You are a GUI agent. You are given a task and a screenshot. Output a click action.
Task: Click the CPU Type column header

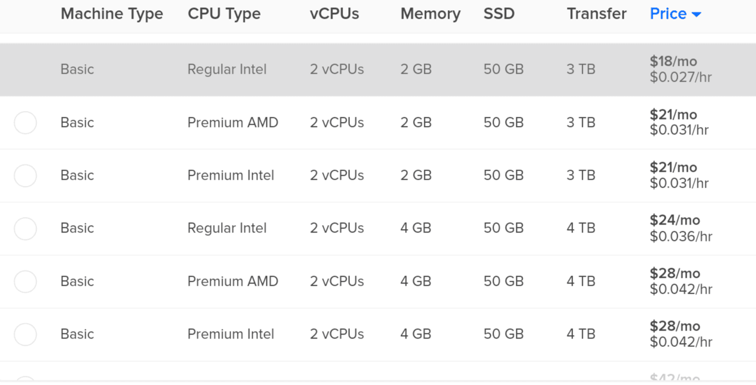[x=224, y=14]
